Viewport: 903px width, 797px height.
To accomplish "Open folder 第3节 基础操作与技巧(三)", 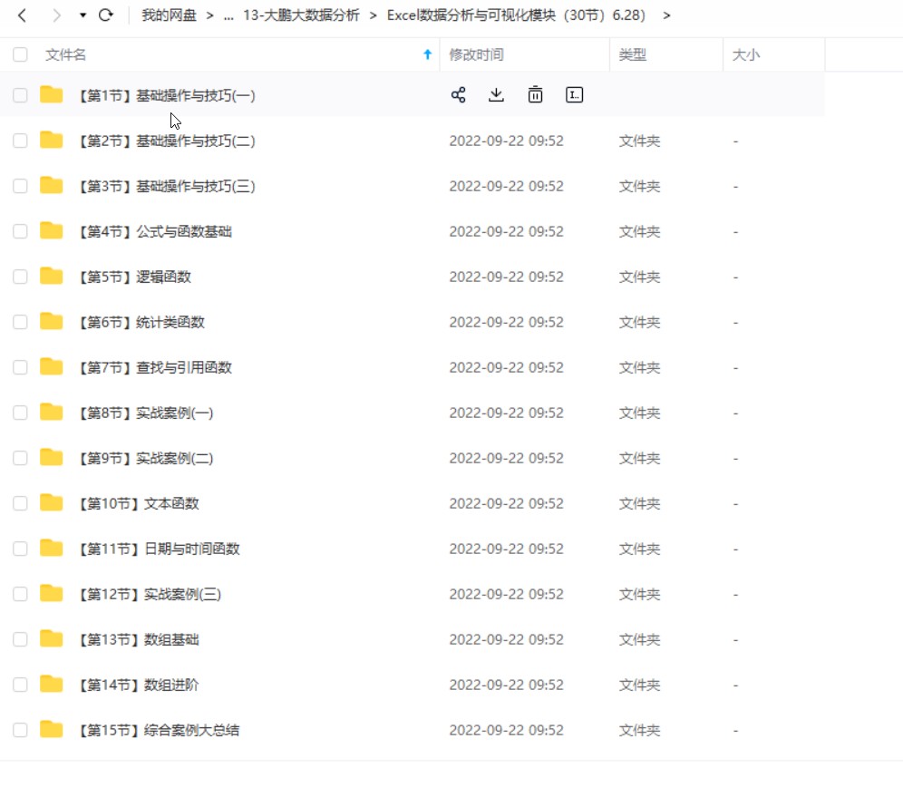I will [167, 187].
